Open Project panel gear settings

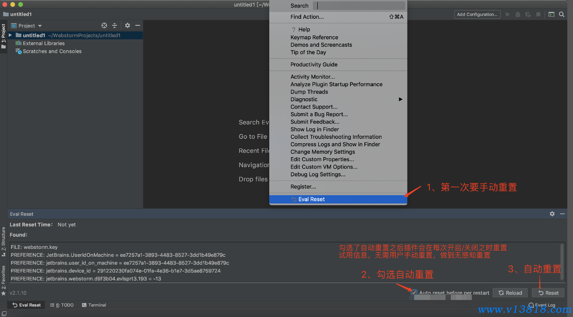click(127, 26)
